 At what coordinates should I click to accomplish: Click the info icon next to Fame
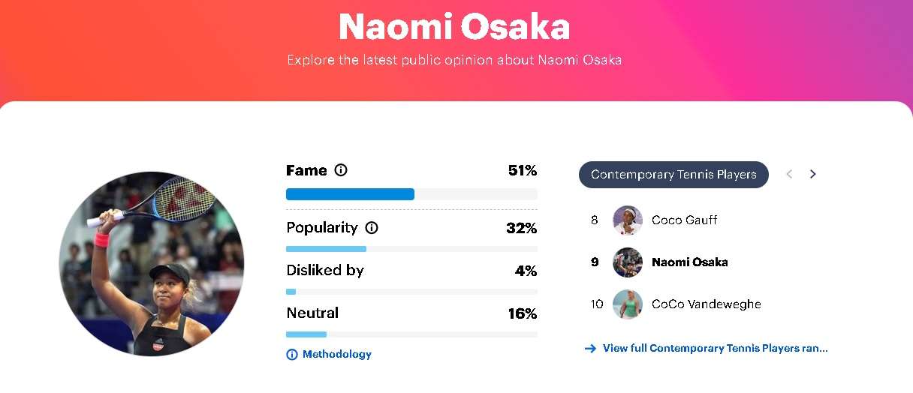click(x=341, y=170)
